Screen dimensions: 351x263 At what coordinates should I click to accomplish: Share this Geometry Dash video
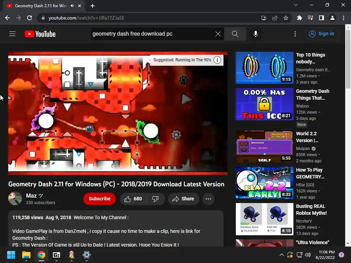tap(183, 199)
